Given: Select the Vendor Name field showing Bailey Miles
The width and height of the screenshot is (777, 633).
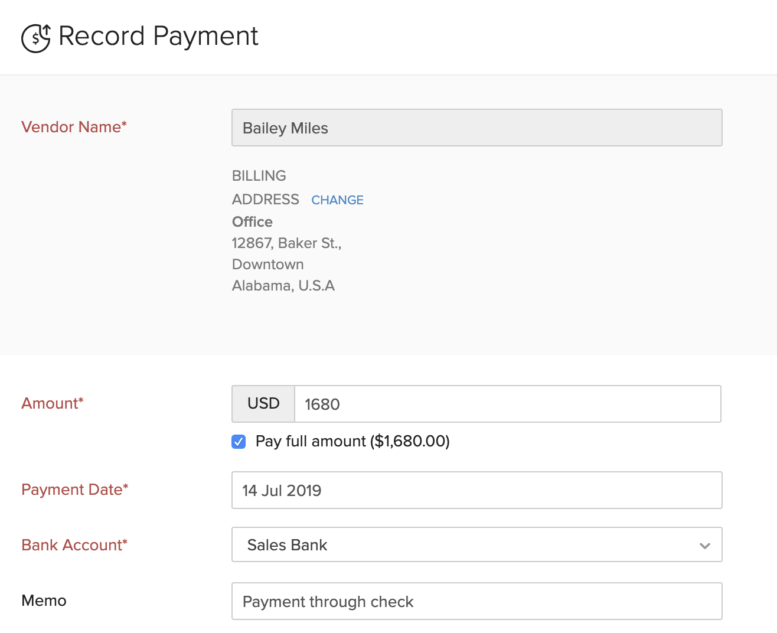Looking at the screenshot, I should [477, 128].
